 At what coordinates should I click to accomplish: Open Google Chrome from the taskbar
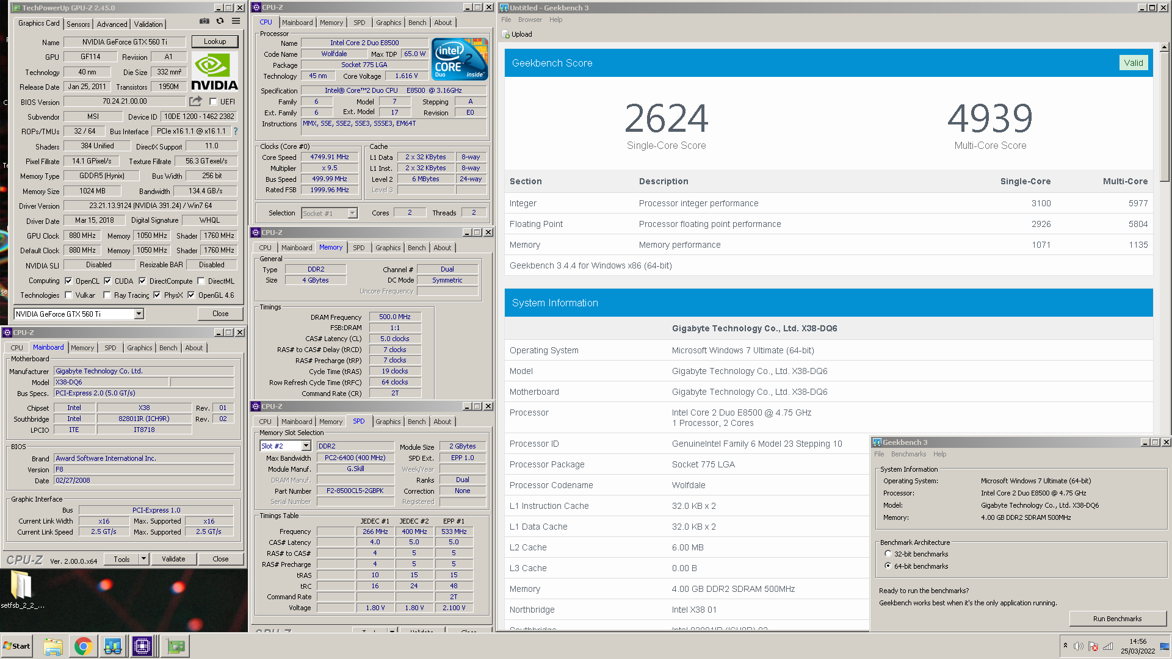(x=83, y=646)
